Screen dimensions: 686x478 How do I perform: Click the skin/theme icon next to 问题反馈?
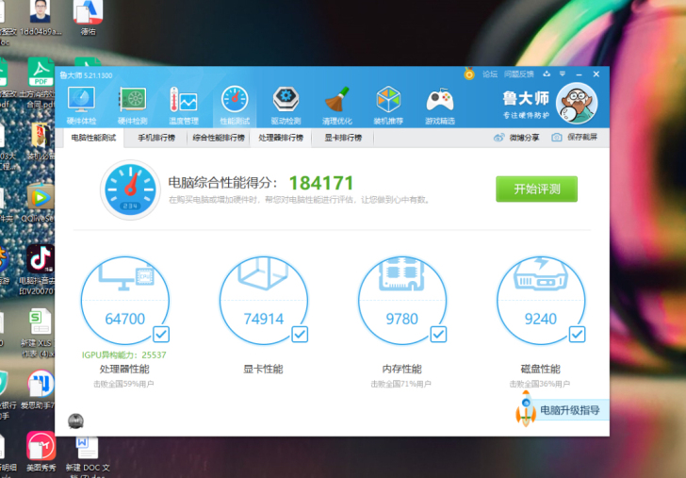coord(547,74)
